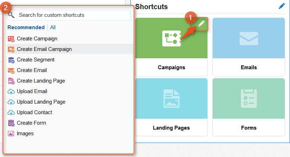Viewport: 290px width, 157px height.
Task: Choose Create Landing Page option
Action: (41, 81)
